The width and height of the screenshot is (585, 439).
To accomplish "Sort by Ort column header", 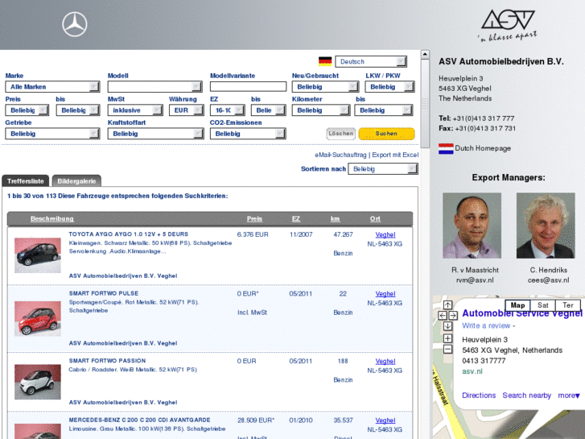I will pos(375,219).
